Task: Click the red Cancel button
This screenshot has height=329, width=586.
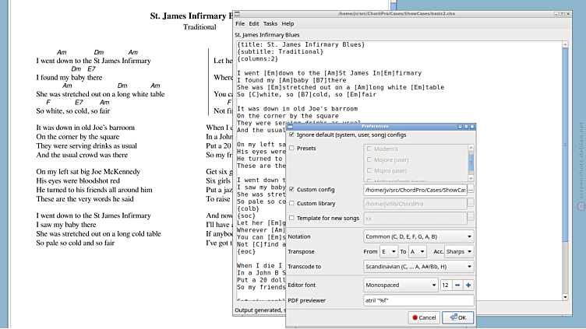Action: [x=423, y=317]
